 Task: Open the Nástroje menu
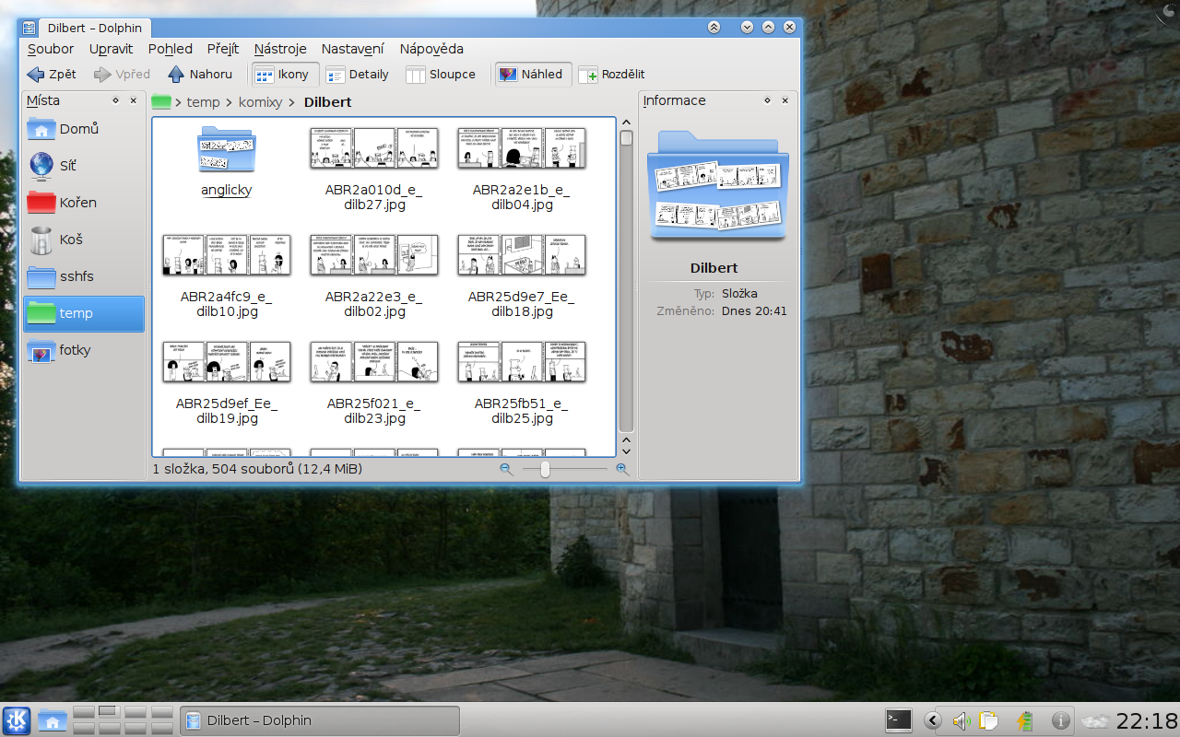(x=280, y=49)
